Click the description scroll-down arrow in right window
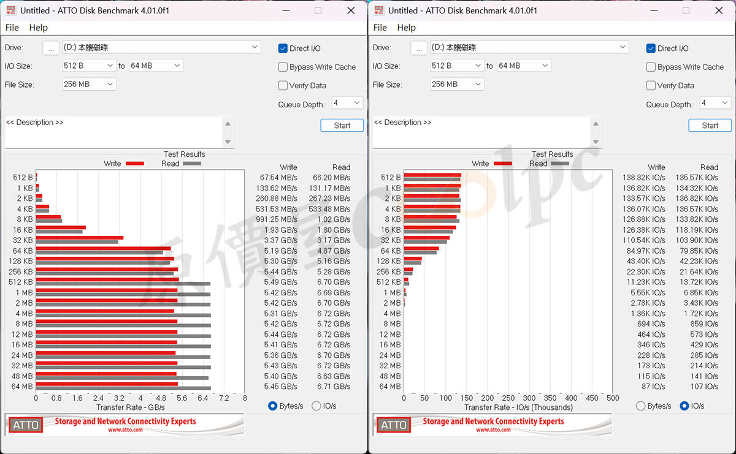This screenshot has width=736, height=454. (596, 142)
